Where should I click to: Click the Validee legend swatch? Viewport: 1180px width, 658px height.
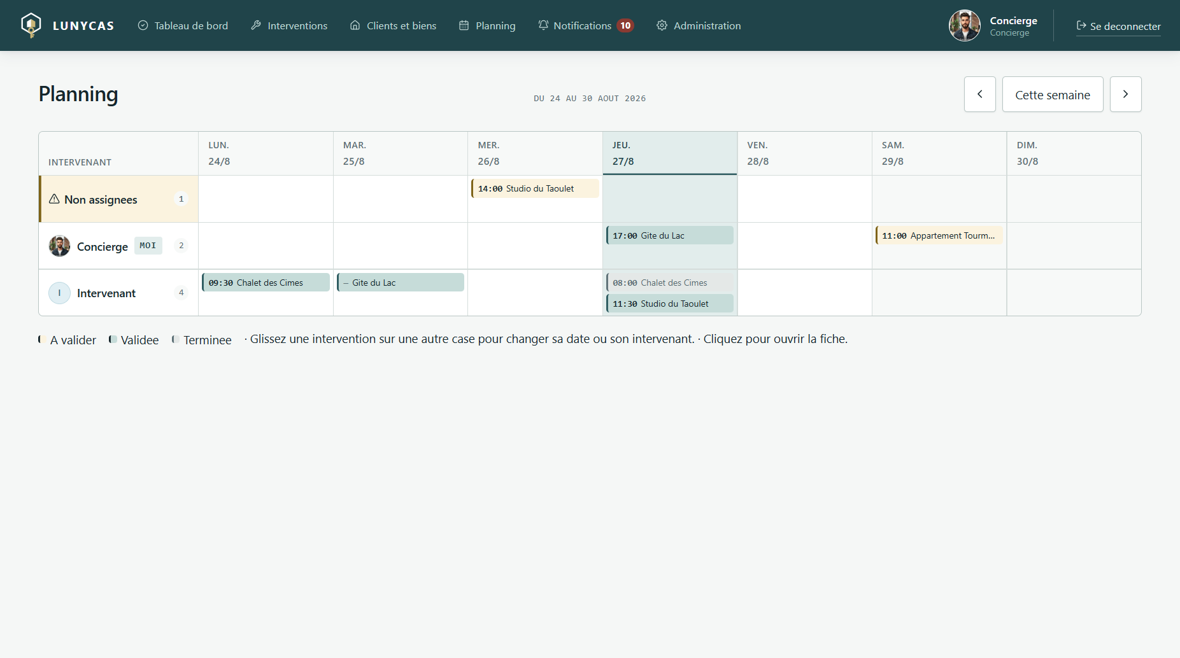tap(113, 339)
